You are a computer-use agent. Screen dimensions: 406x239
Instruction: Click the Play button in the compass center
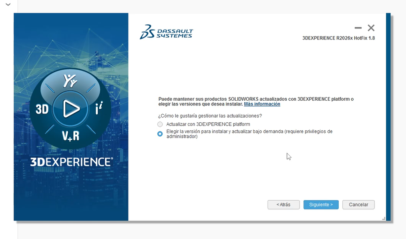[x=71, y=109]
